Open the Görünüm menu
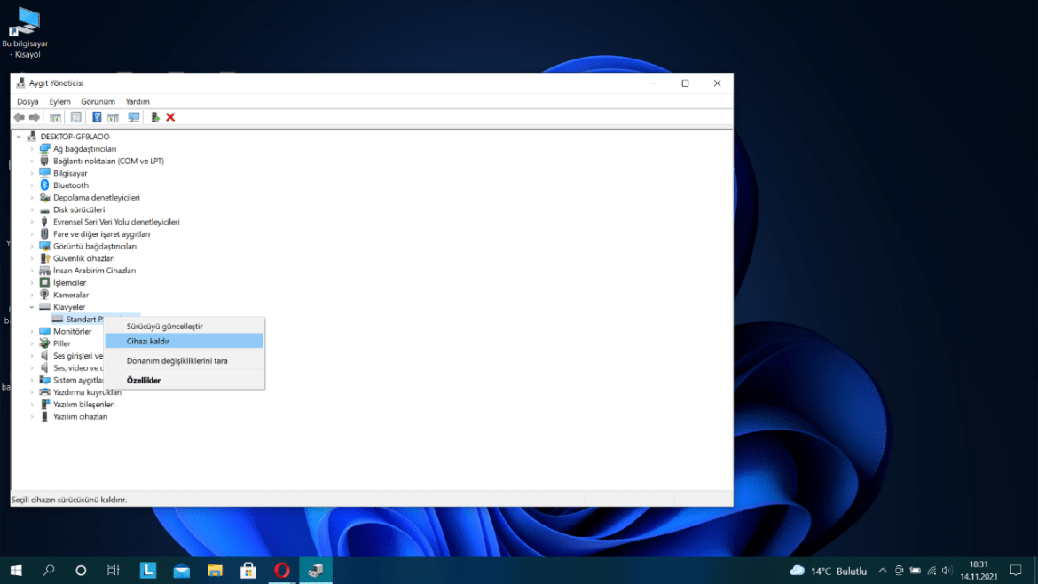This screenshot has width=1038, height=584. point(98,102)
